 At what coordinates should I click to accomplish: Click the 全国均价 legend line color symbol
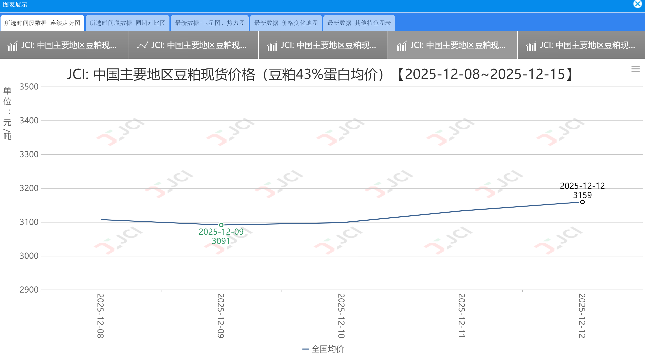pos(305,349)
